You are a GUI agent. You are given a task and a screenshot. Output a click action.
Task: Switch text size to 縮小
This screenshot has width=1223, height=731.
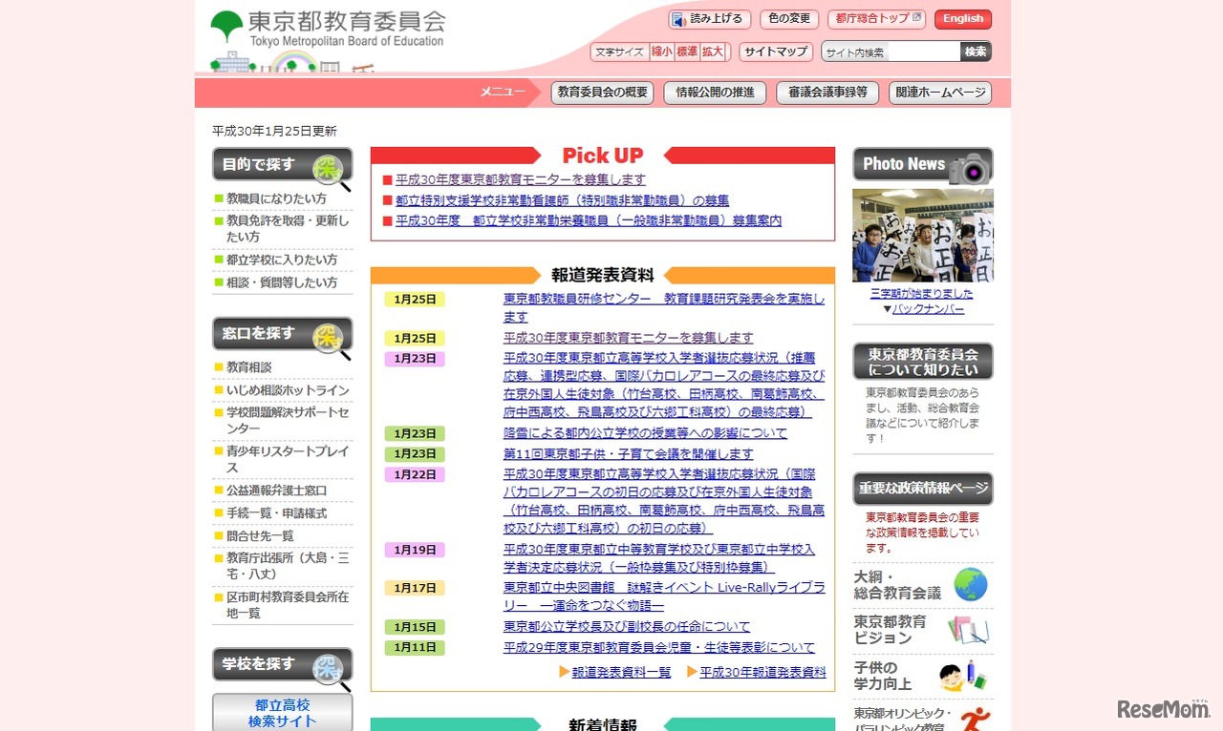(x=662, y=52)
